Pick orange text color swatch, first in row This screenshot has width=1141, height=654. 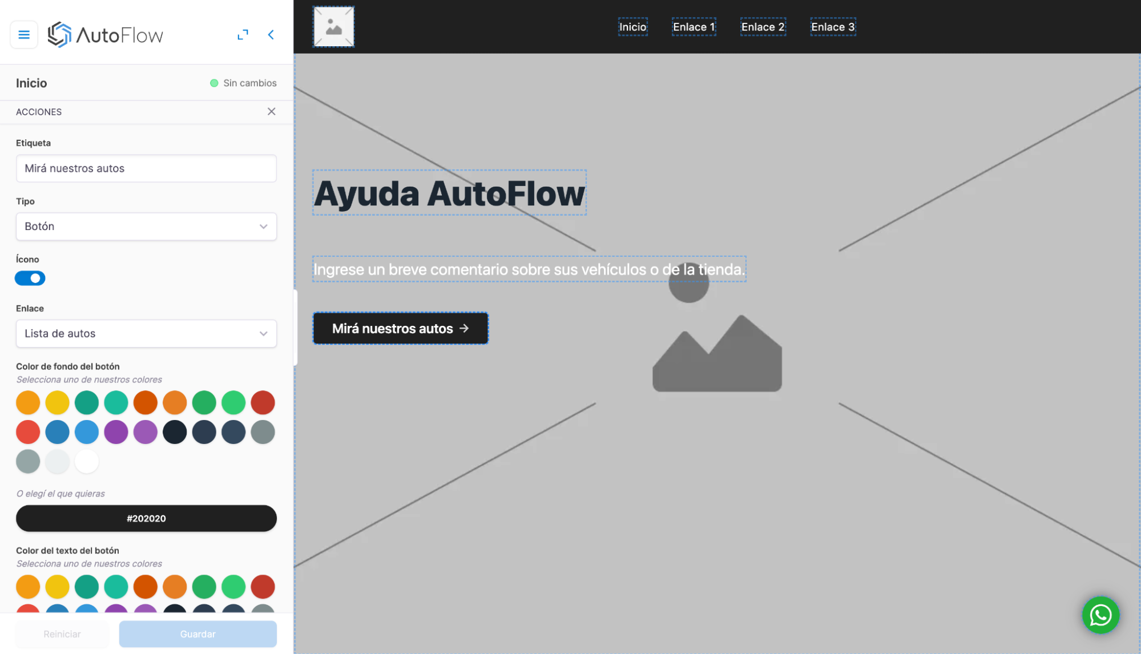(28, 587)
